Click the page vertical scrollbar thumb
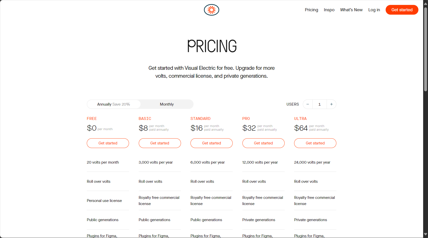Image resolution: width=428 pixels, height=238 pixels. point(425,49)
